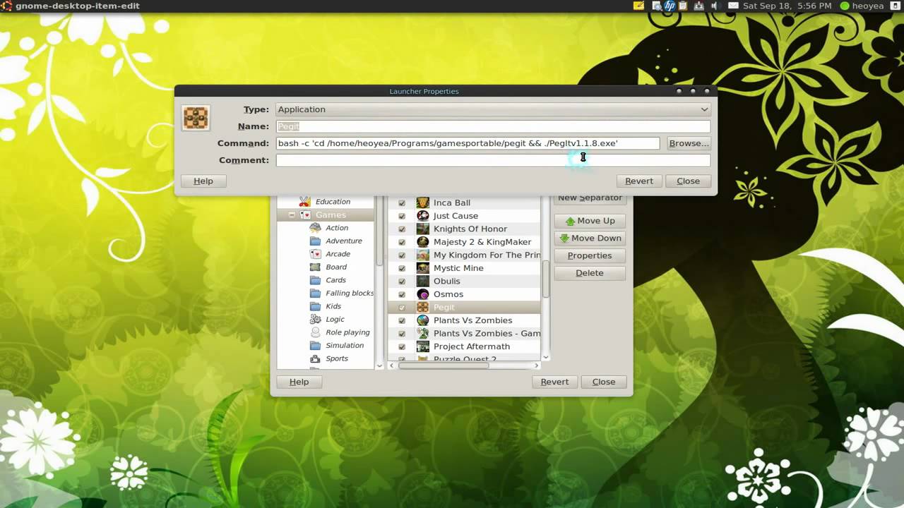904x508 pixels.
Task: Click Close in the menu editor window
Action: pyautogui.click(x=604, y=382)
